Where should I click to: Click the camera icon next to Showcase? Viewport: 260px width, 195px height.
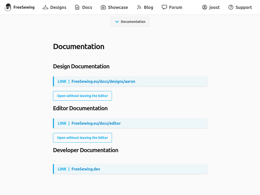click(103, 7)
